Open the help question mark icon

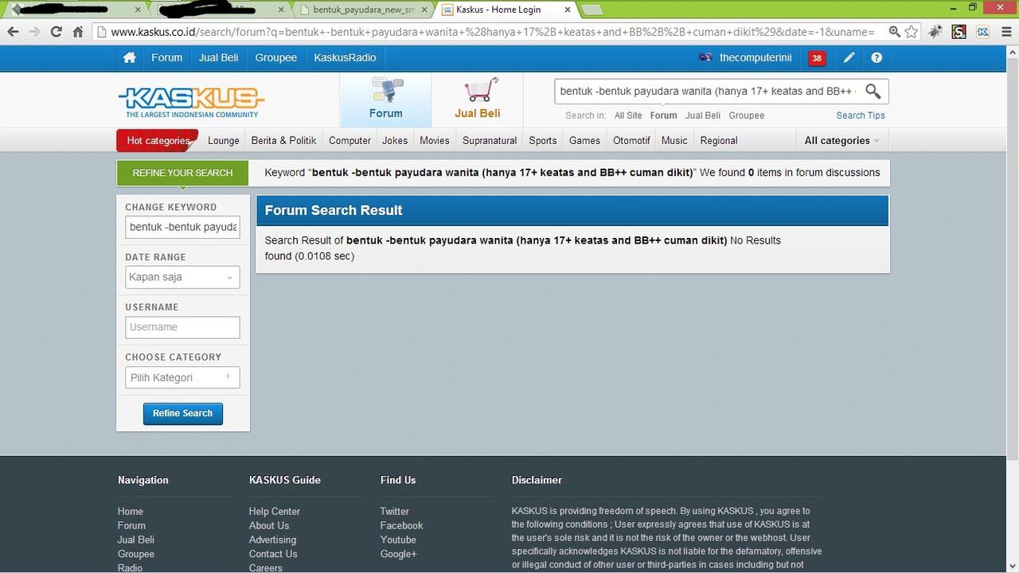pos(876,58)
